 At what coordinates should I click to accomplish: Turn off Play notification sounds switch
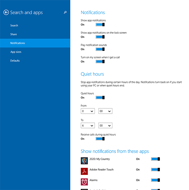pos(100,49)
